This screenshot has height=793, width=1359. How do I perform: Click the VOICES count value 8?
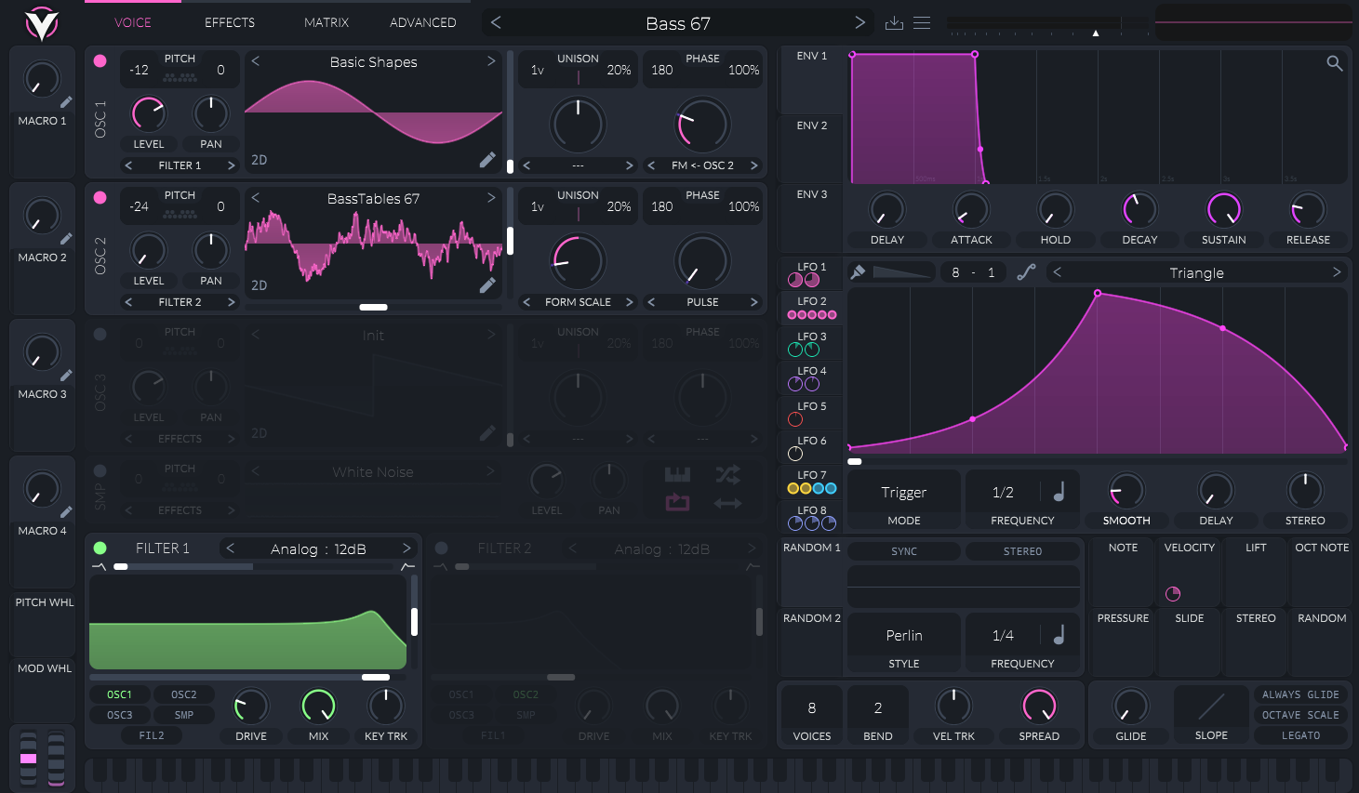812,707
